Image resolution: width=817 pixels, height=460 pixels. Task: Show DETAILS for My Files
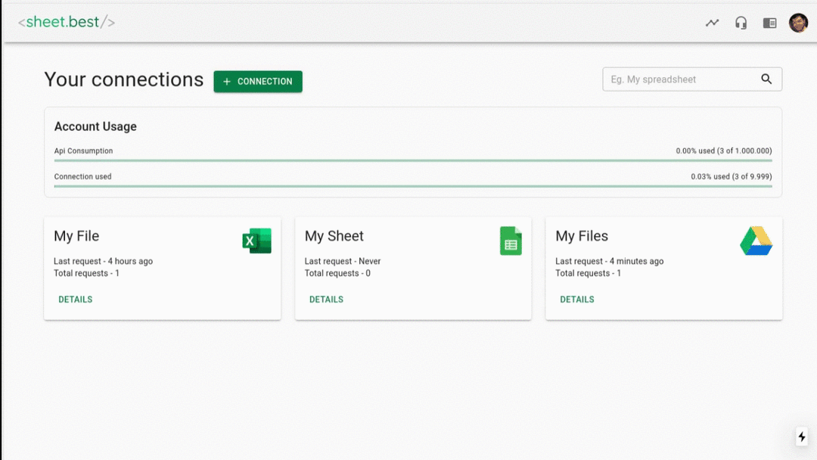click(x=576, y=300)
